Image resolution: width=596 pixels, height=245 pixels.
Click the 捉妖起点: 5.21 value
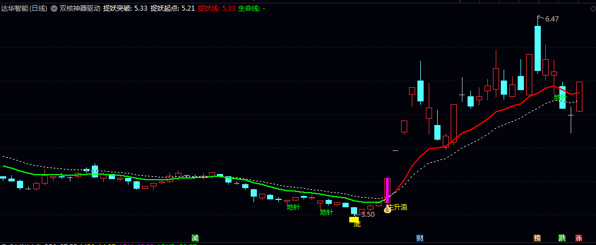click(173, 8)
